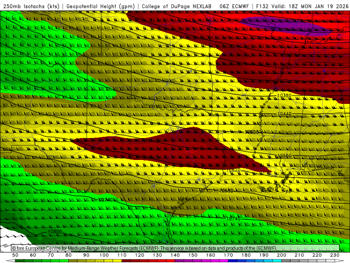Click the 230 value on color scale
Viewport: 350px width, 263px height.
335,255
